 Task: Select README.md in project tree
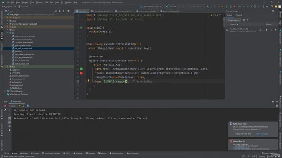point(17,88)
